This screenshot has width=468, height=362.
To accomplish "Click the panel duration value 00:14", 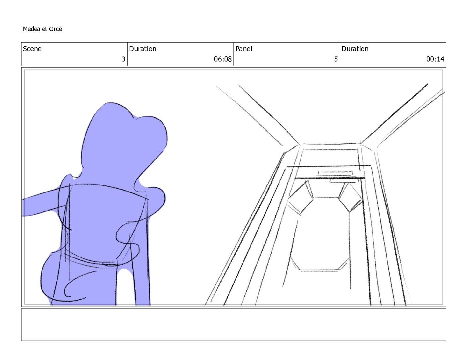I will tap(435, 59).
